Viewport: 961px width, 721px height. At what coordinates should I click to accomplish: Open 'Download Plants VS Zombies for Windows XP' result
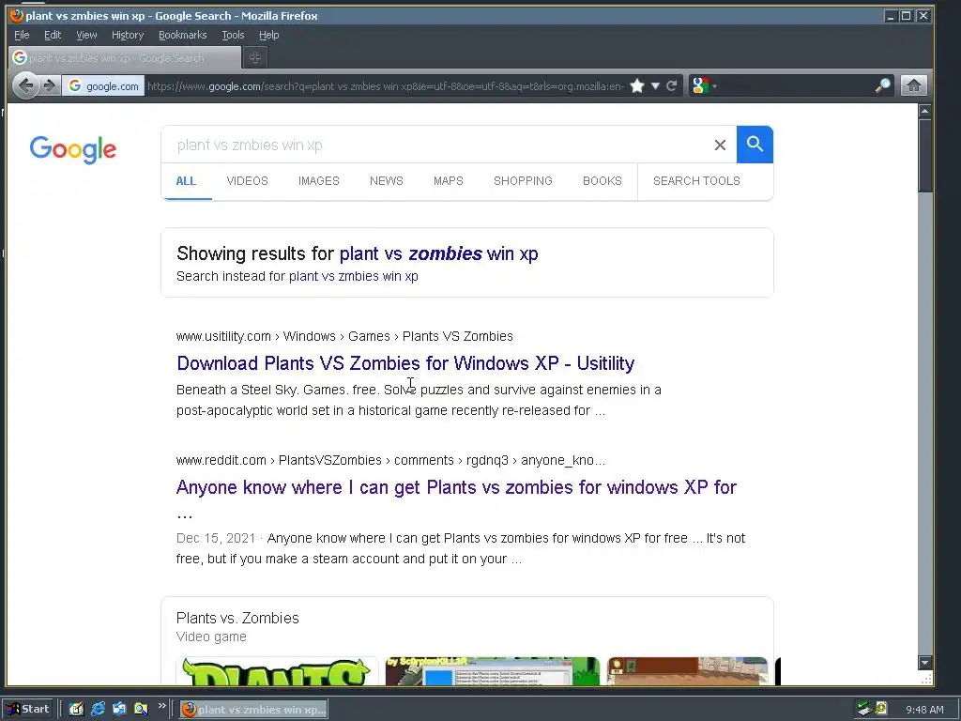coord(405,363)
